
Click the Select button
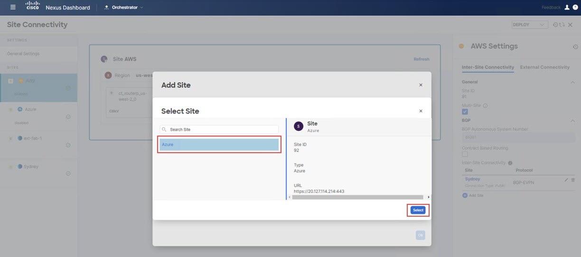coord(418,210)
